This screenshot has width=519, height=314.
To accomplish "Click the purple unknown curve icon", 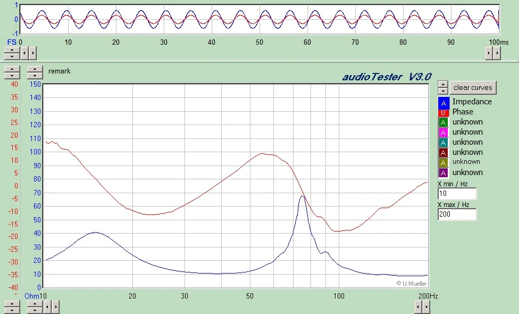I will click(444, 172).
